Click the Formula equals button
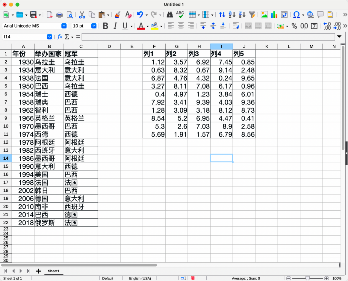 78,37
